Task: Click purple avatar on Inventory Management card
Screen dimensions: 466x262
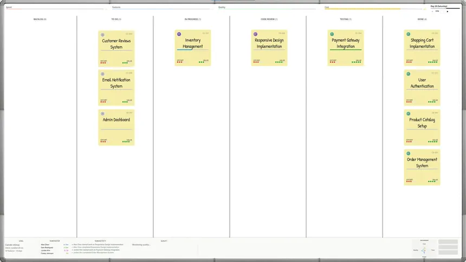Action: pos(179,34)
